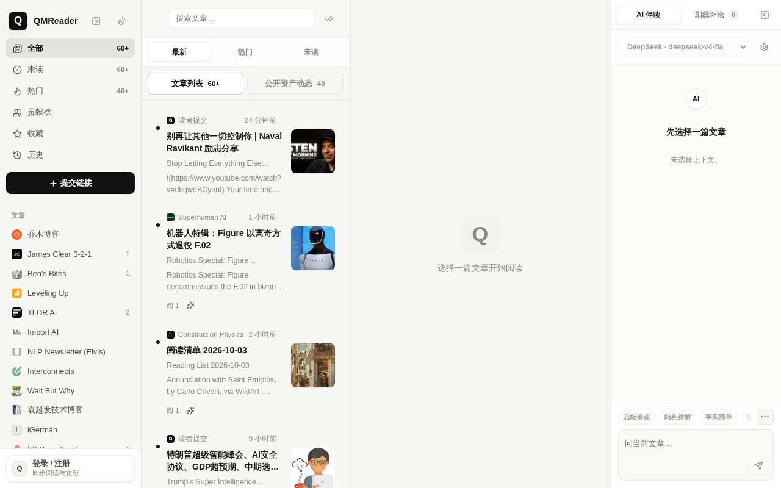This screenshot has width=781, height=488.
Task: Click the 结构拆解 prompt chip
Action: click(677, 417)
